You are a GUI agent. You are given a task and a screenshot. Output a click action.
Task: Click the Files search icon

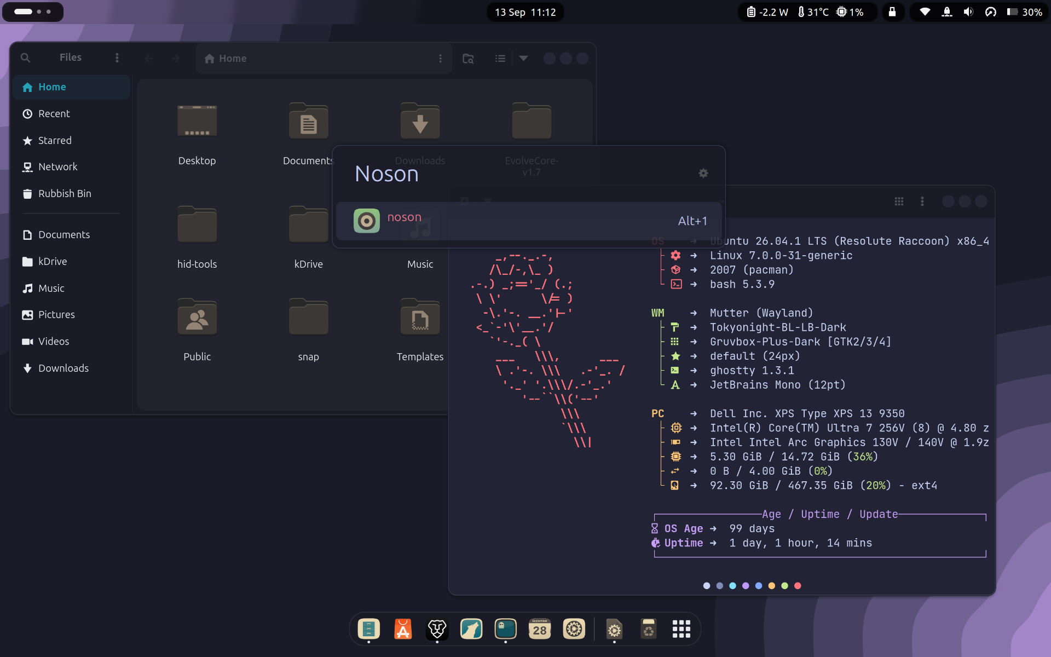pos(25,57)
